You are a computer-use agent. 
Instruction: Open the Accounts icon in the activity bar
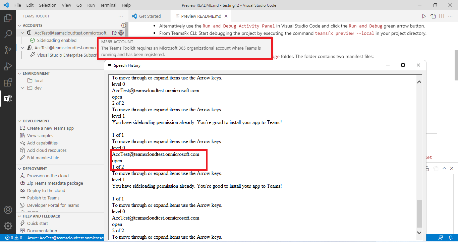click(8, 210)
